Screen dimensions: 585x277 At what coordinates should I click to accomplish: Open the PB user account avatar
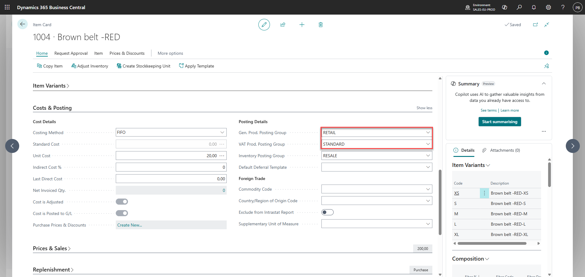click(578, 7)
